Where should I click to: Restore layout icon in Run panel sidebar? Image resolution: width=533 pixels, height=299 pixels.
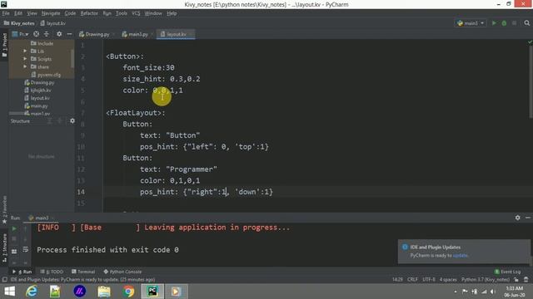14,251
